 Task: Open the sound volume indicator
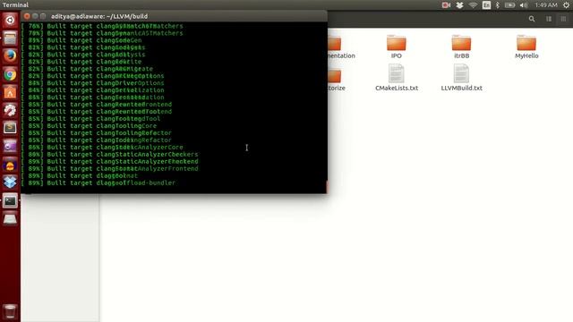[x=524, y=5]
